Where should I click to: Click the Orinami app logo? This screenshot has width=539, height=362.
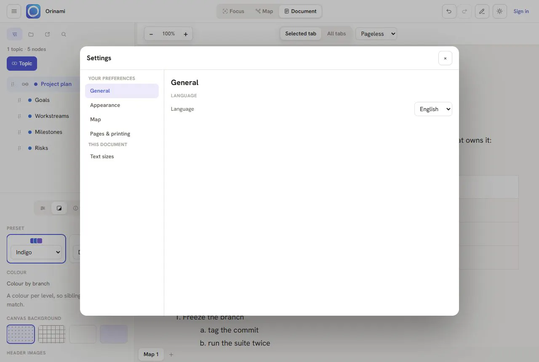[x=33, y=11]
